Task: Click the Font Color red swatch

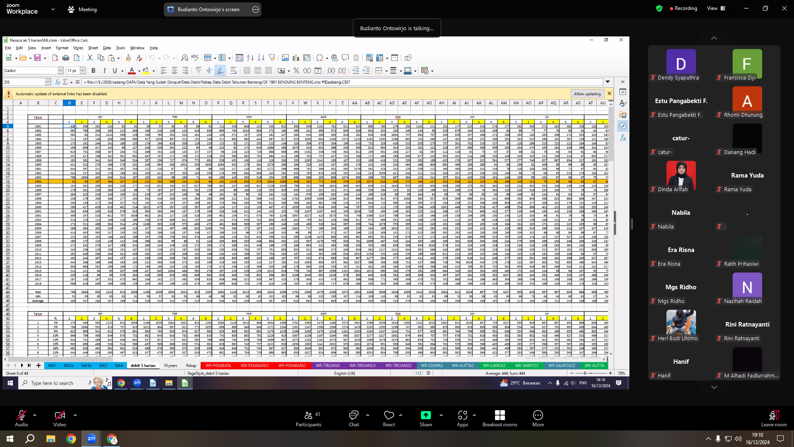Action: click(132, 71)
